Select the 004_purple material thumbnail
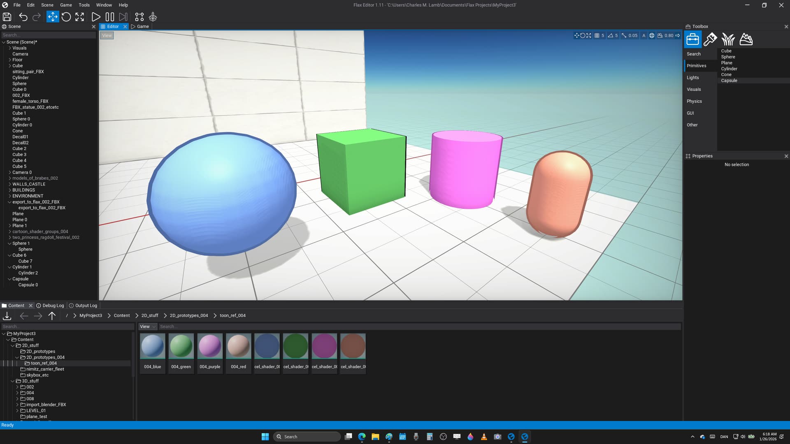The height and width of the screenshot is (444, 790). click(210, 347)
